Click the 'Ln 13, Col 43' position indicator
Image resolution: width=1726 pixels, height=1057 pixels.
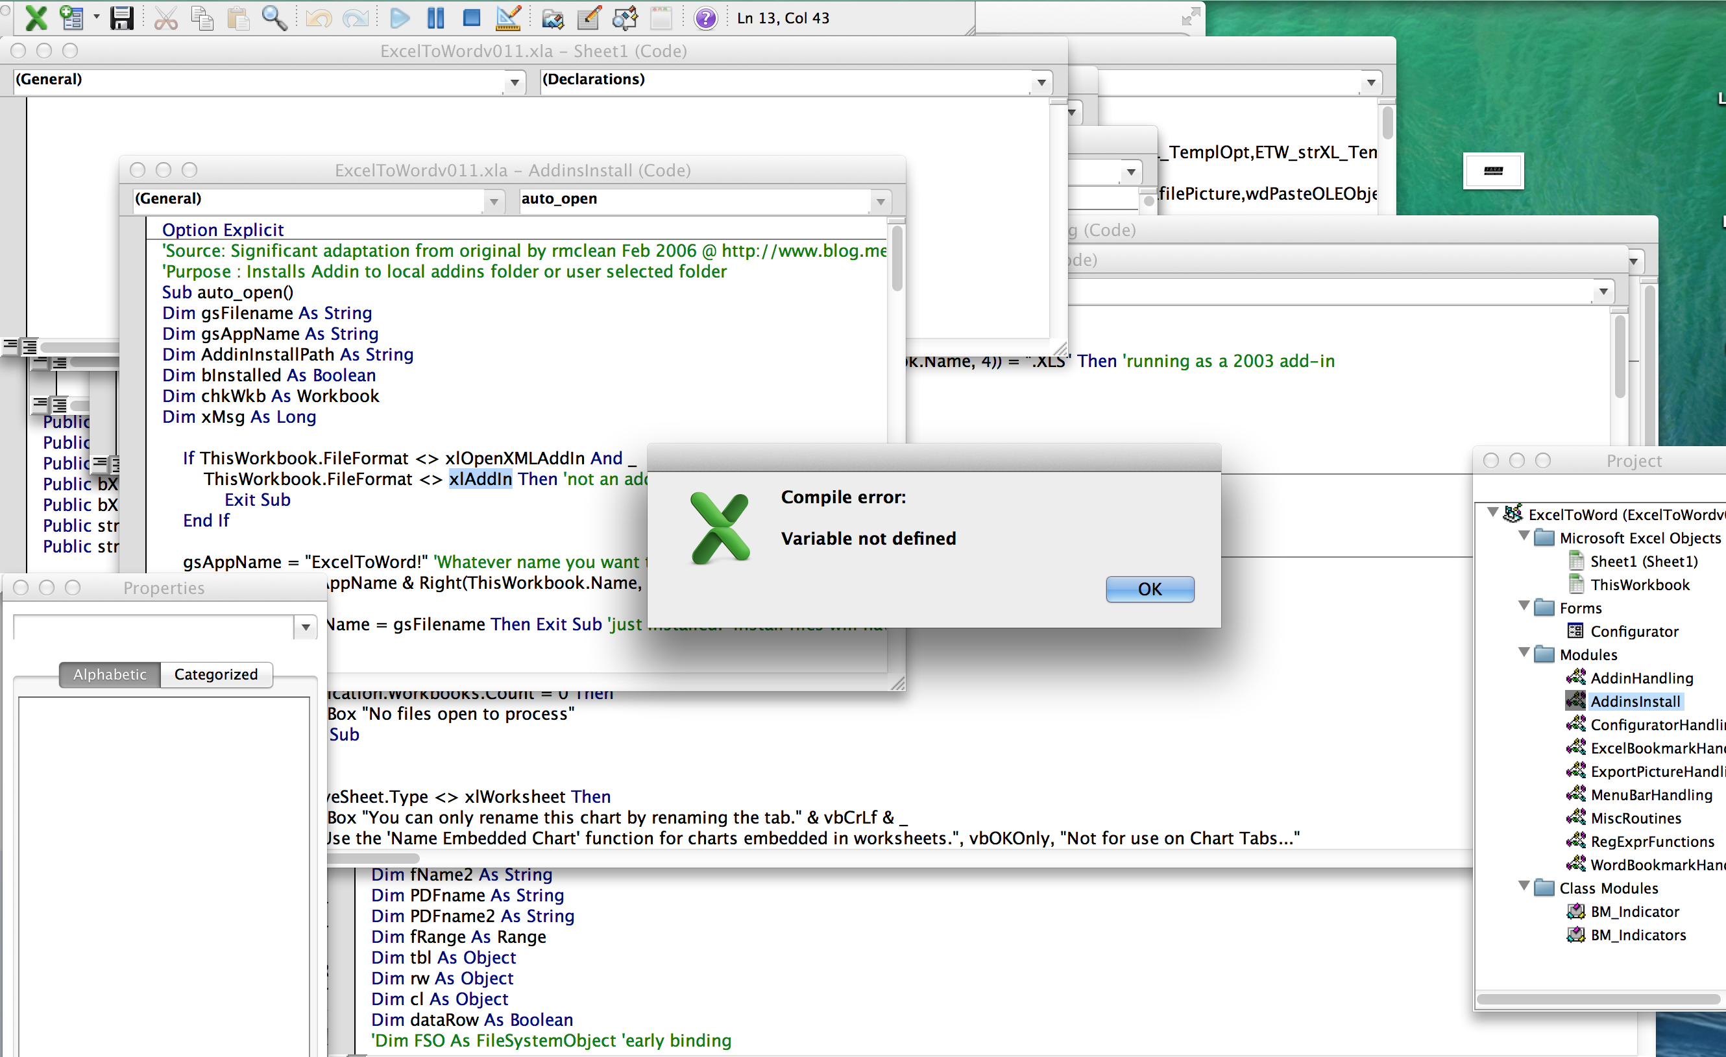click(783, 18)
